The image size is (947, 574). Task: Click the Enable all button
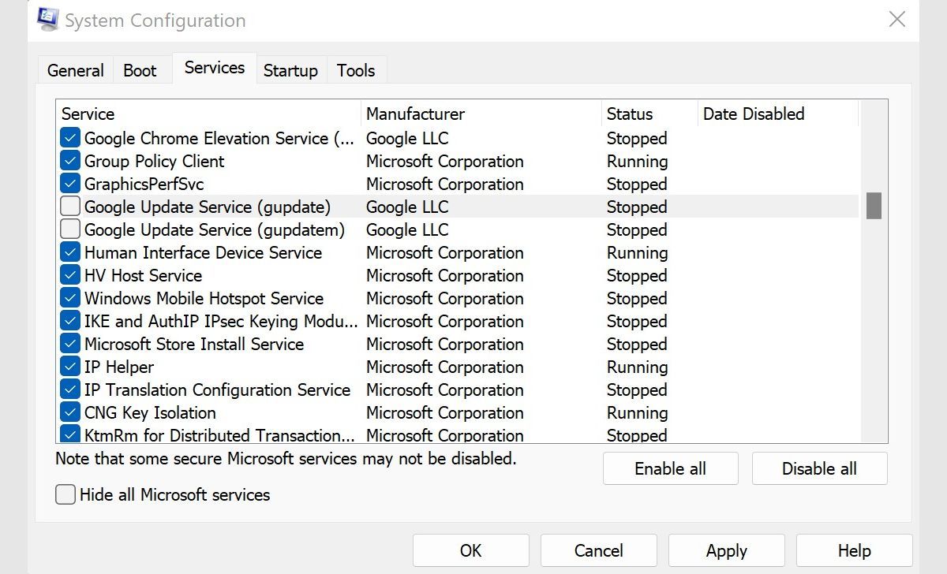670,468
